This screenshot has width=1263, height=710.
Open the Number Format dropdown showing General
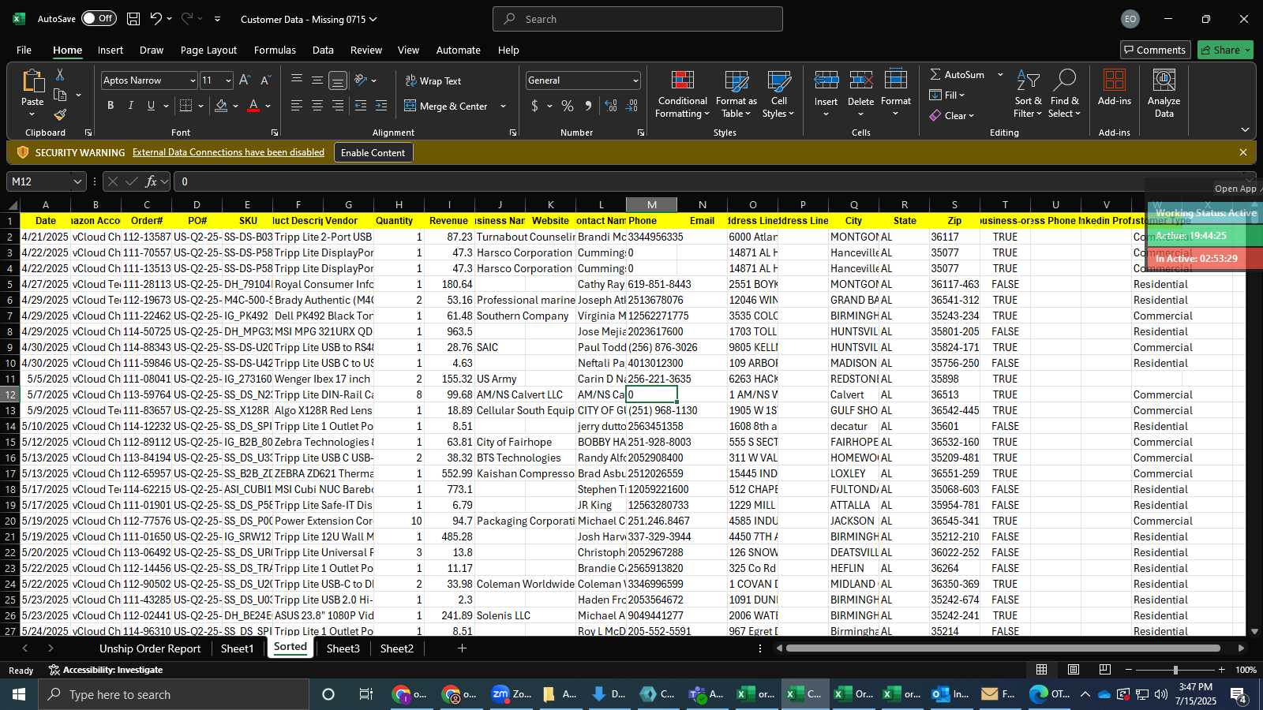coord(635,80)
